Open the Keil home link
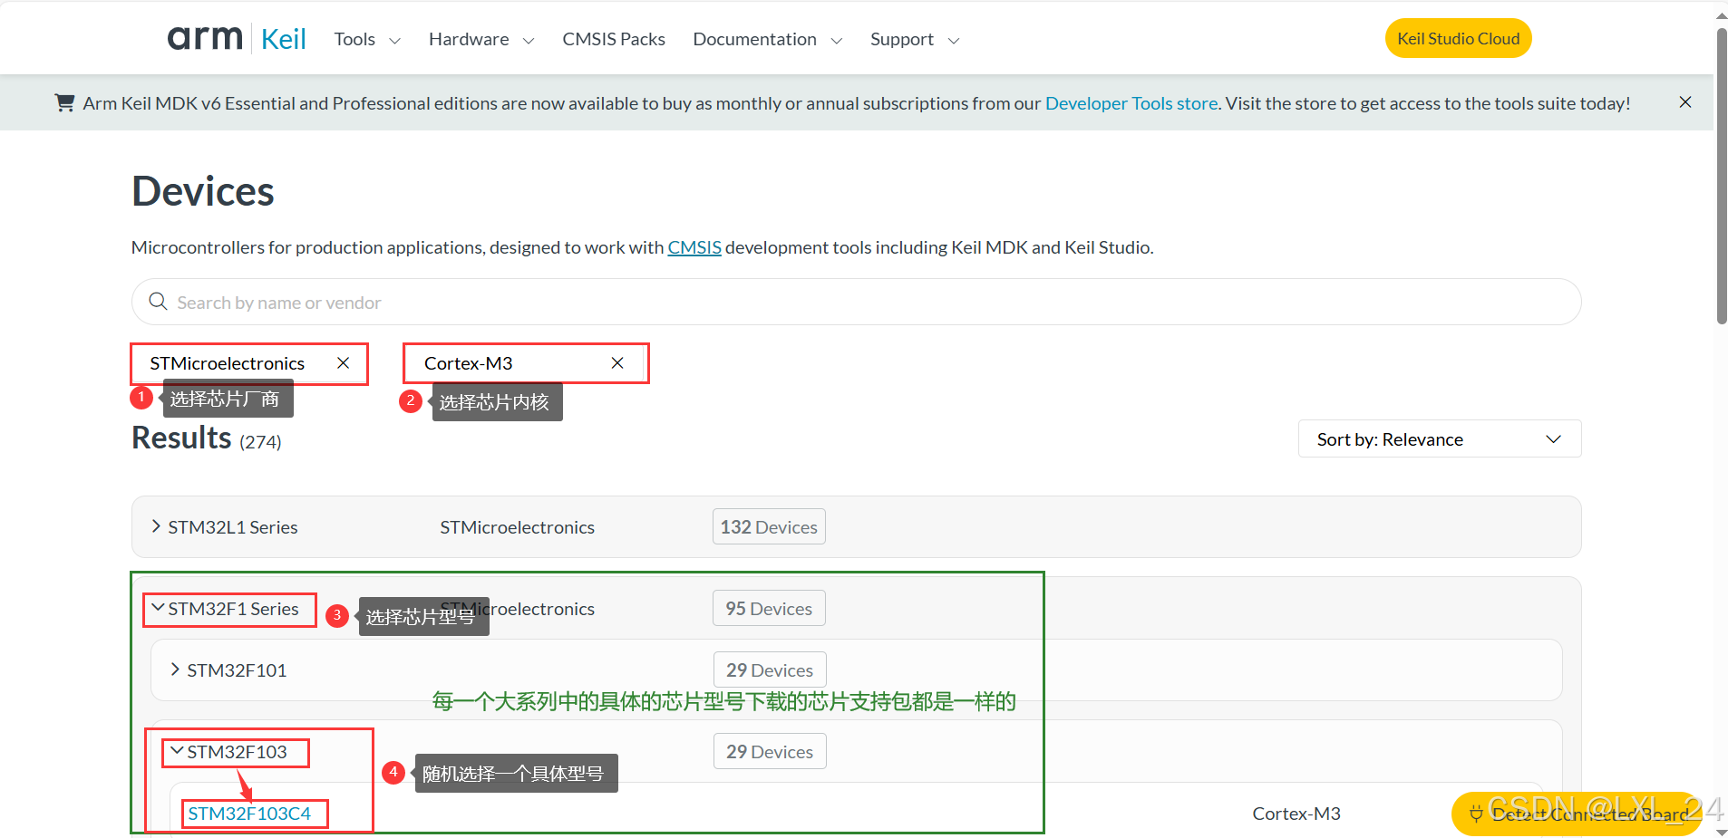 point(283,39)
